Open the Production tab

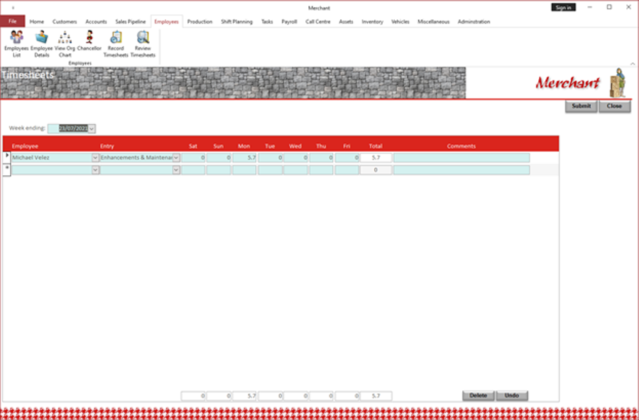click(x=200, y=21)
